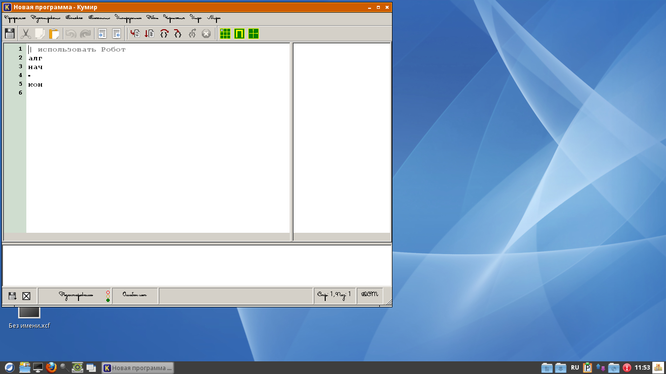The width and height of the screenshot is (666, 374).
Task: Open the Чертежник menu
Action: [x=174, y=18]
